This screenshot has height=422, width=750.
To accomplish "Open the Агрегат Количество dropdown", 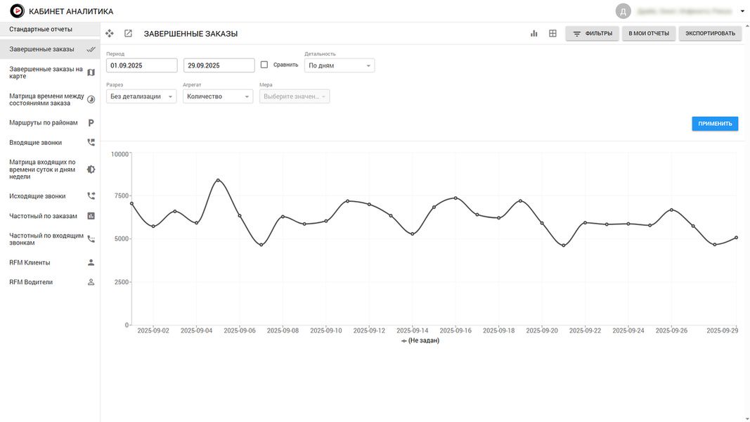I will tap(218, 96).
